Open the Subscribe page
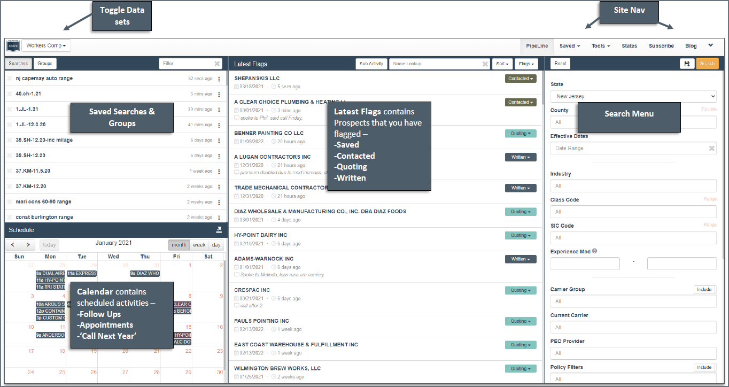The image size is (729, 387). (x=661, y=46)
